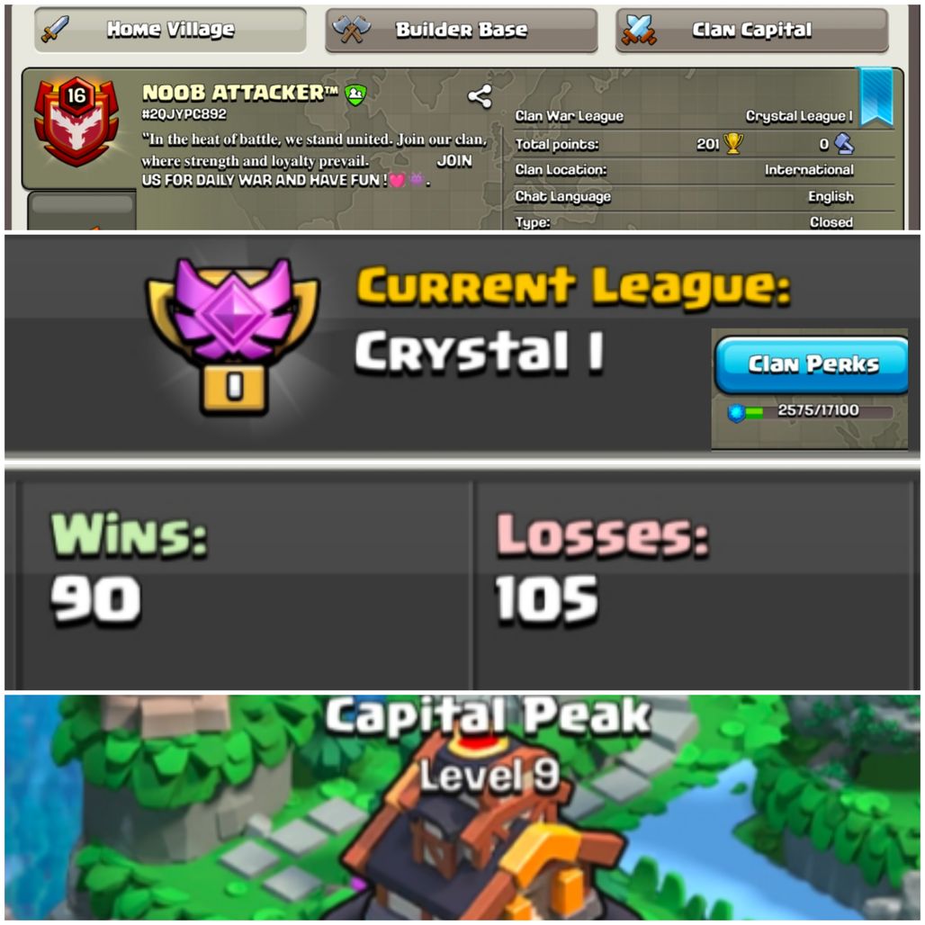
Task: Click the blue clan XP gem icon
Action: tap(736, 412)
